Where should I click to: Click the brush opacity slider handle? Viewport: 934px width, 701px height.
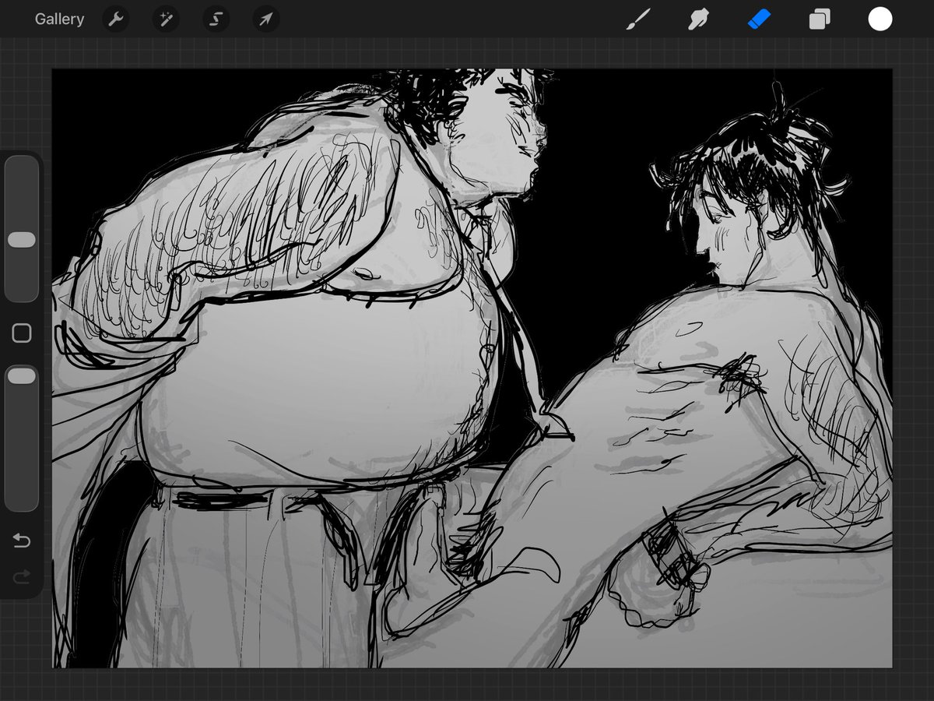coord(22,376)
